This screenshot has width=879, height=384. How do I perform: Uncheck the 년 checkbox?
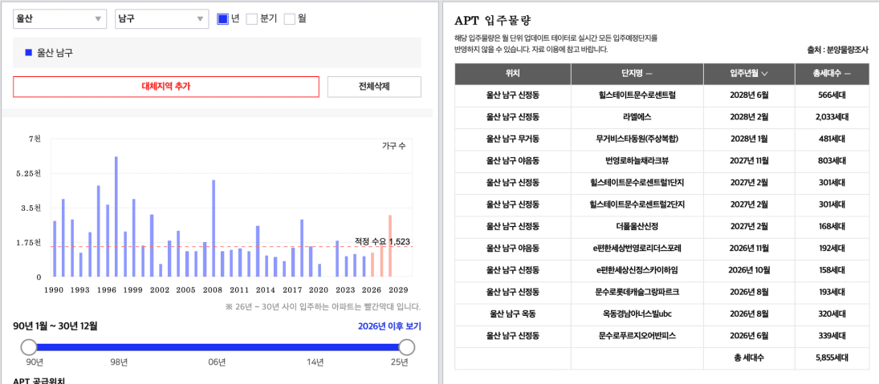pyautogui.click(x=222, y=19)
